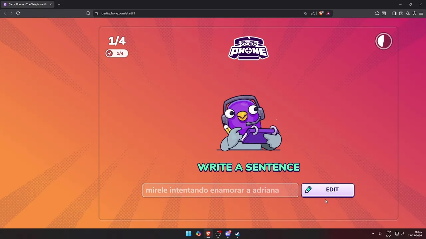Open Steam from the taskbar

(x=238, y=234)
